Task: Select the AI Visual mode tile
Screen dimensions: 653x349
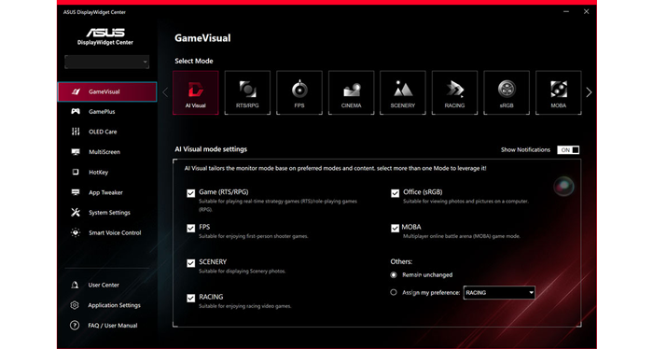Action: [x=195, y=92]
